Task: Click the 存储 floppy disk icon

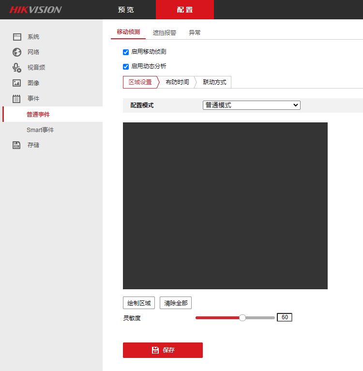Action: click(x=16, y=145)
